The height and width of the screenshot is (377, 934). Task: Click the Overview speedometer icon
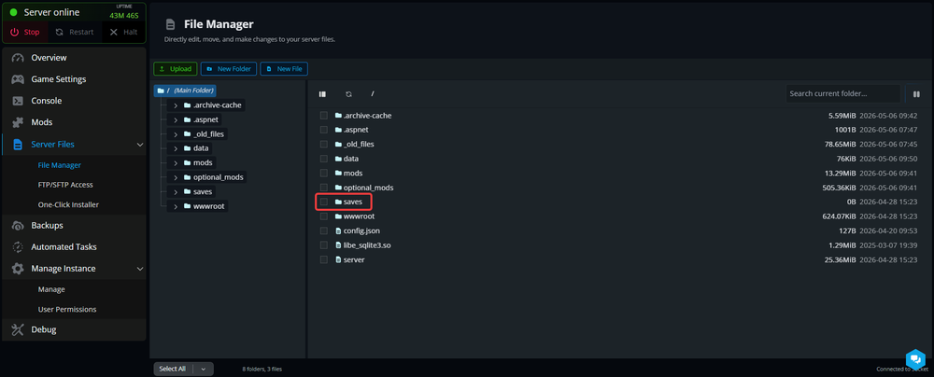tap(18, 58)
